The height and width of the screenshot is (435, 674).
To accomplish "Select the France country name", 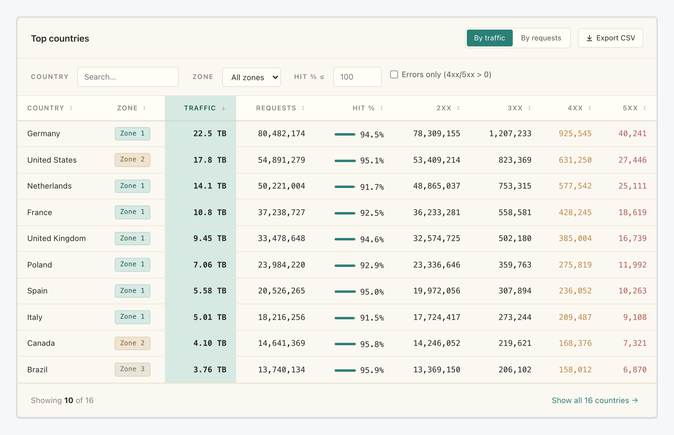I will tap(40, 212).
